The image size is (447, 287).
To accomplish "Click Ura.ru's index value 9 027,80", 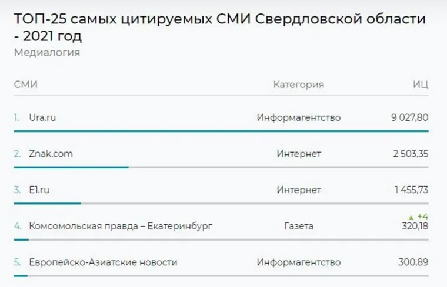I will tap(409, 118).
